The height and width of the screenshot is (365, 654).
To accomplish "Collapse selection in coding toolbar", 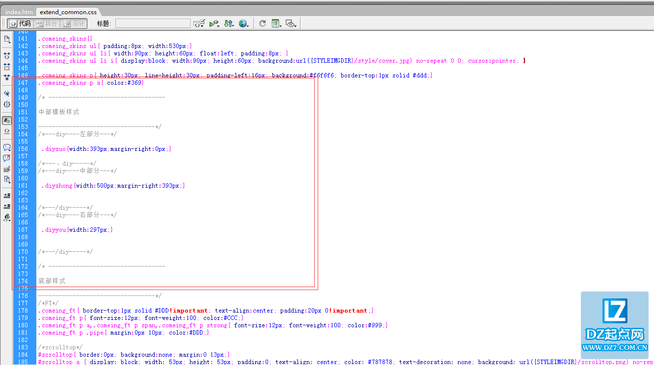I will point(7,67).
